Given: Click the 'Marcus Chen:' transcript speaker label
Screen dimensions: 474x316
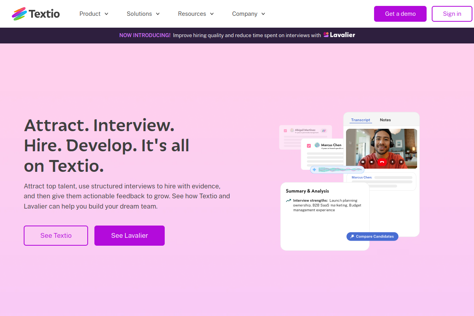Looking at the screenshot, I should tap(362, 177).
